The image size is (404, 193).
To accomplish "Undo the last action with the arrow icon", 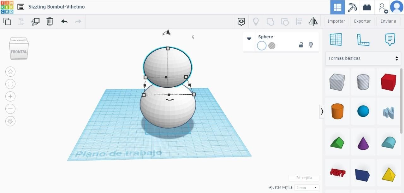I will 64,21.
